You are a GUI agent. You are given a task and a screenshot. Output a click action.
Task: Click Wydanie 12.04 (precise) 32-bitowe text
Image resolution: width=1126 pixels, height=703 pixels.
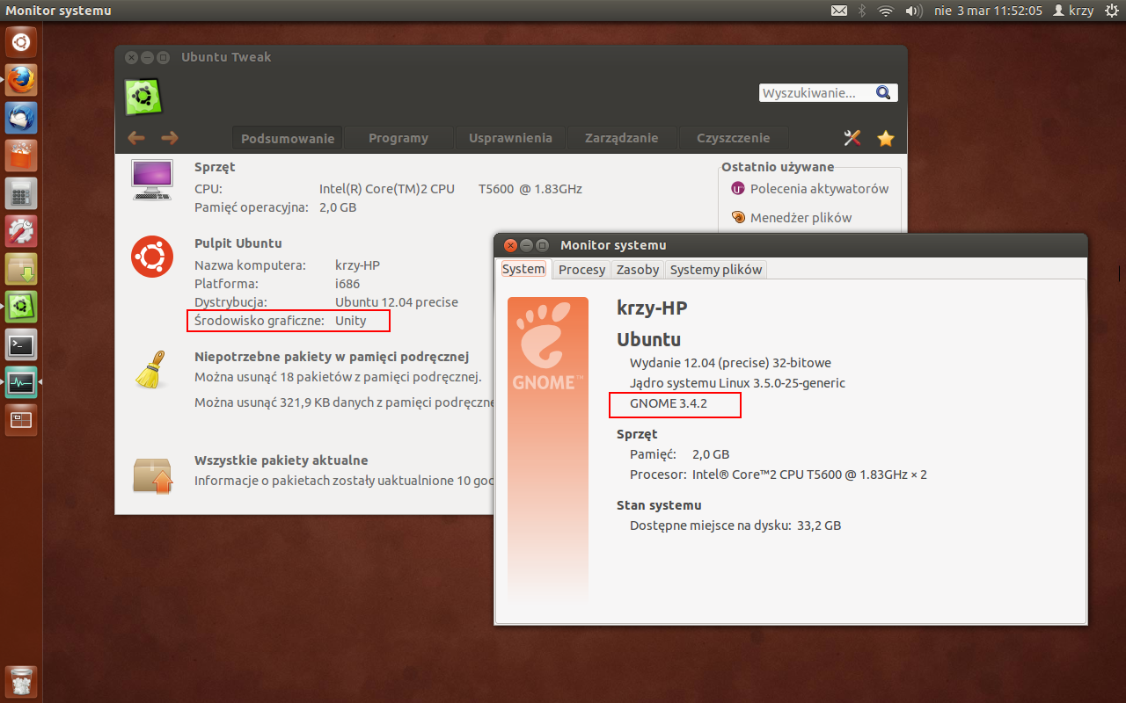point(730,363)
